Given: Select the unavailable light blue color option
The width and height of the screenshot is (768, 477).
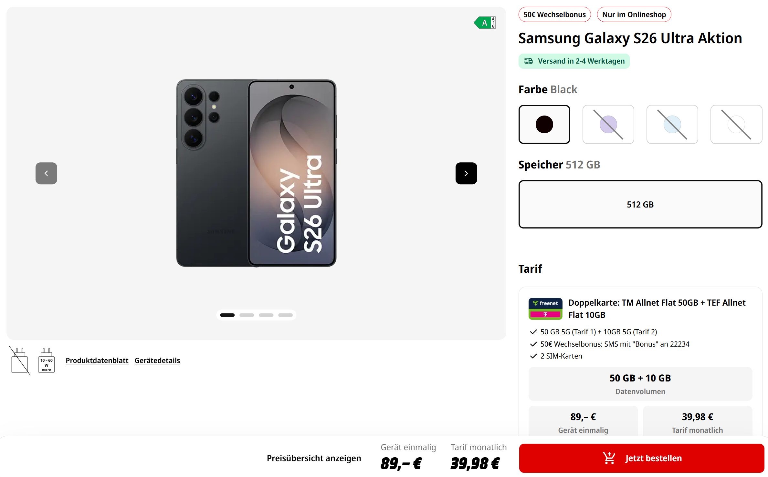Looking at the screenshot, I should [672, 124].
